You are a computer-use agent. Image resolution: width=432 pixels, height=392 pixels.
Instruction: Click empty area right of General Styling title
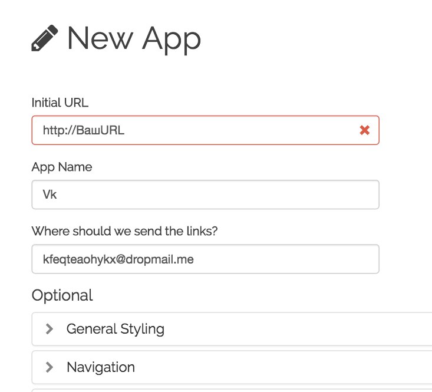tap(295, 329)
